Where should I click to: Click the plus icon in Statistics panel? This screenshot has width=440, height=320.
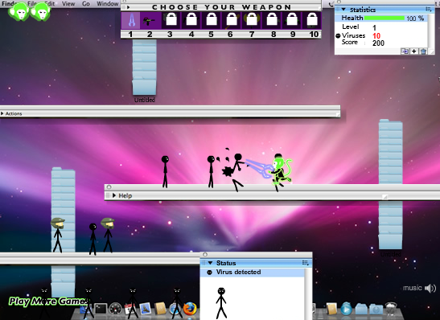click(414, 51)
